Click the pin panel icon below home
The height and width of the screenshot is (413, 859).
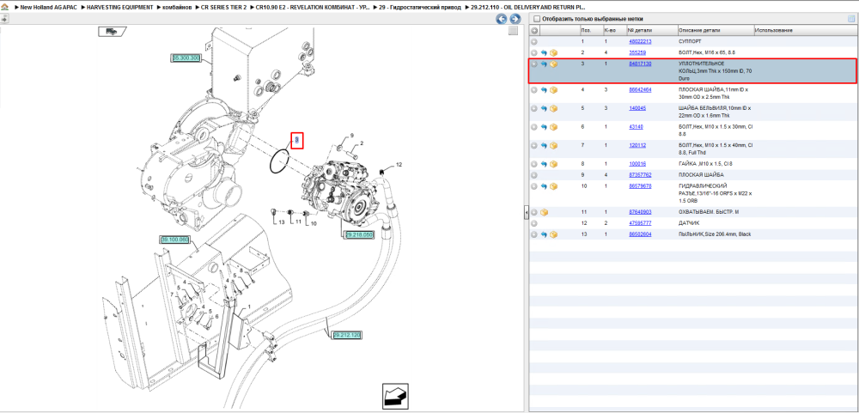click(x=3, y=19)
